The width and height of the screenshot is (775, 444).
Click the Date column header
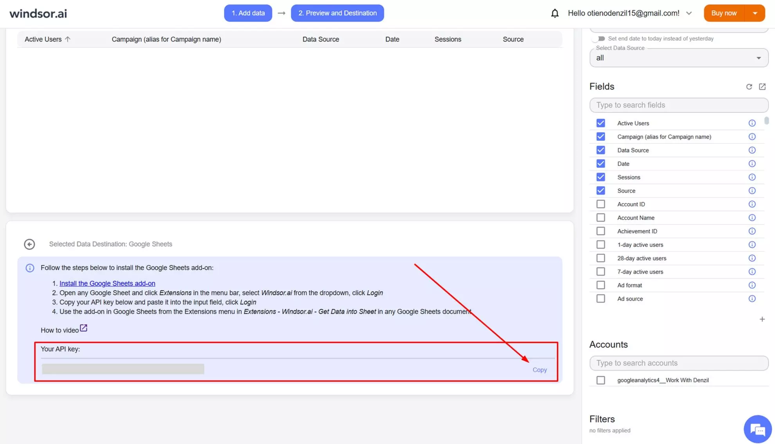pyautogui.click(x=392, y=39)
